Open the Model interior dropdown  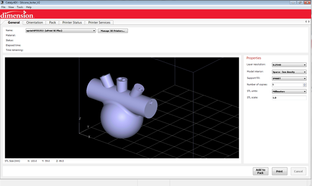(x=289, y=72)
